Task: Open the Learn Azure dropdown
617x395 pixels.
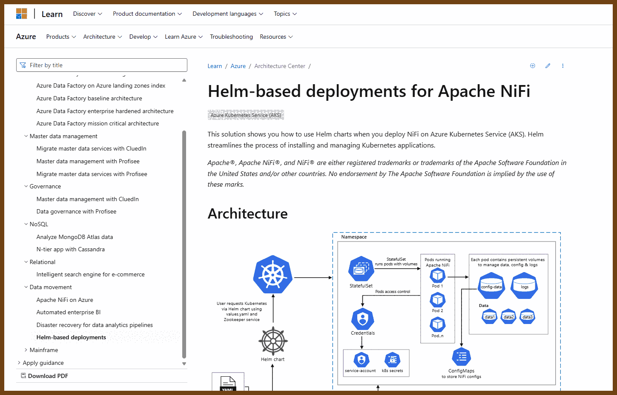Action: point(184,37)
